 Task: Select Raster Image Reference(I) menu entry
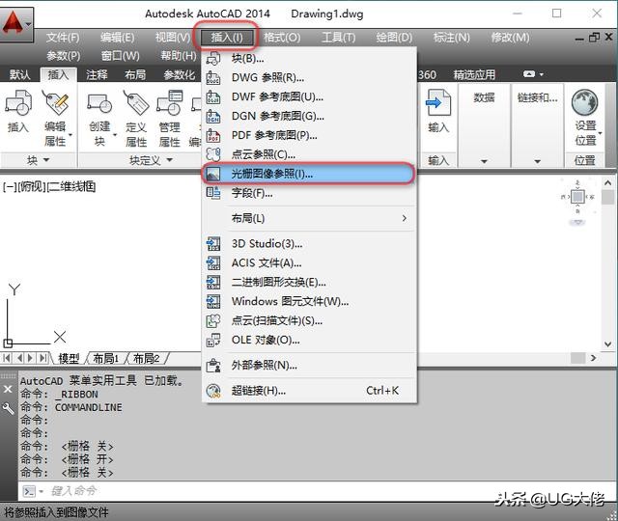point(309,174)
